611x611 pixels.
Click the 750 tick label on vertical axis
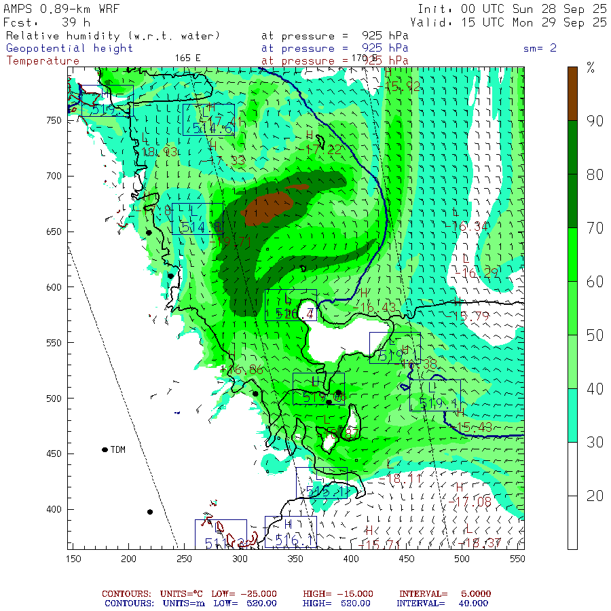click(54, 120)
